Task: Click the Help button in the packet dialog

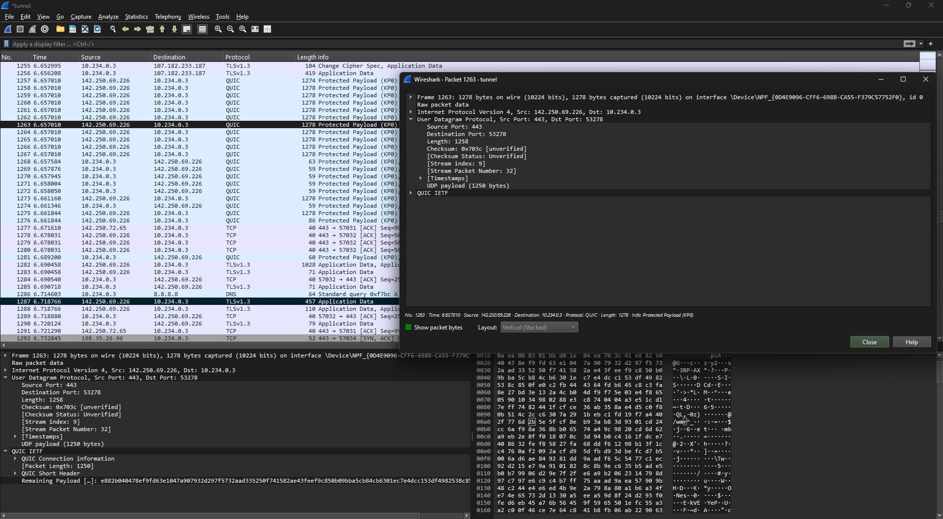Action: (911, 342)
